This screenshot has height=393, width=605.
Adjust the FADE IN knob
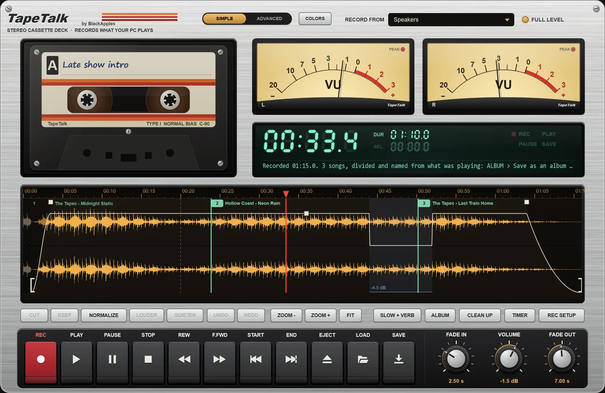(x=456, y=359)
